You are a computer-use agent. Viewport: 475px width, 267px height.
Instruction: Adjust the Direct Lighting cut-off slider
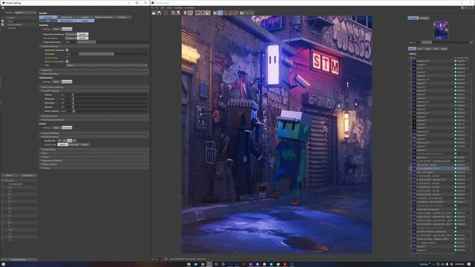click(111, 111)
